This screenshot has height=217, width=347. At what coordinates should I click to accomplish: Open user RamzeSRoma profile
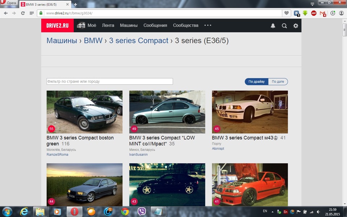[57, 154]
